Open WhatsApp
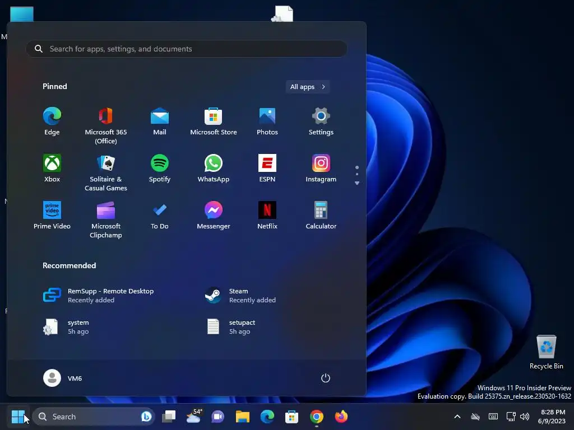This screenshot has width=574, height=430. [x=214, y=169]
